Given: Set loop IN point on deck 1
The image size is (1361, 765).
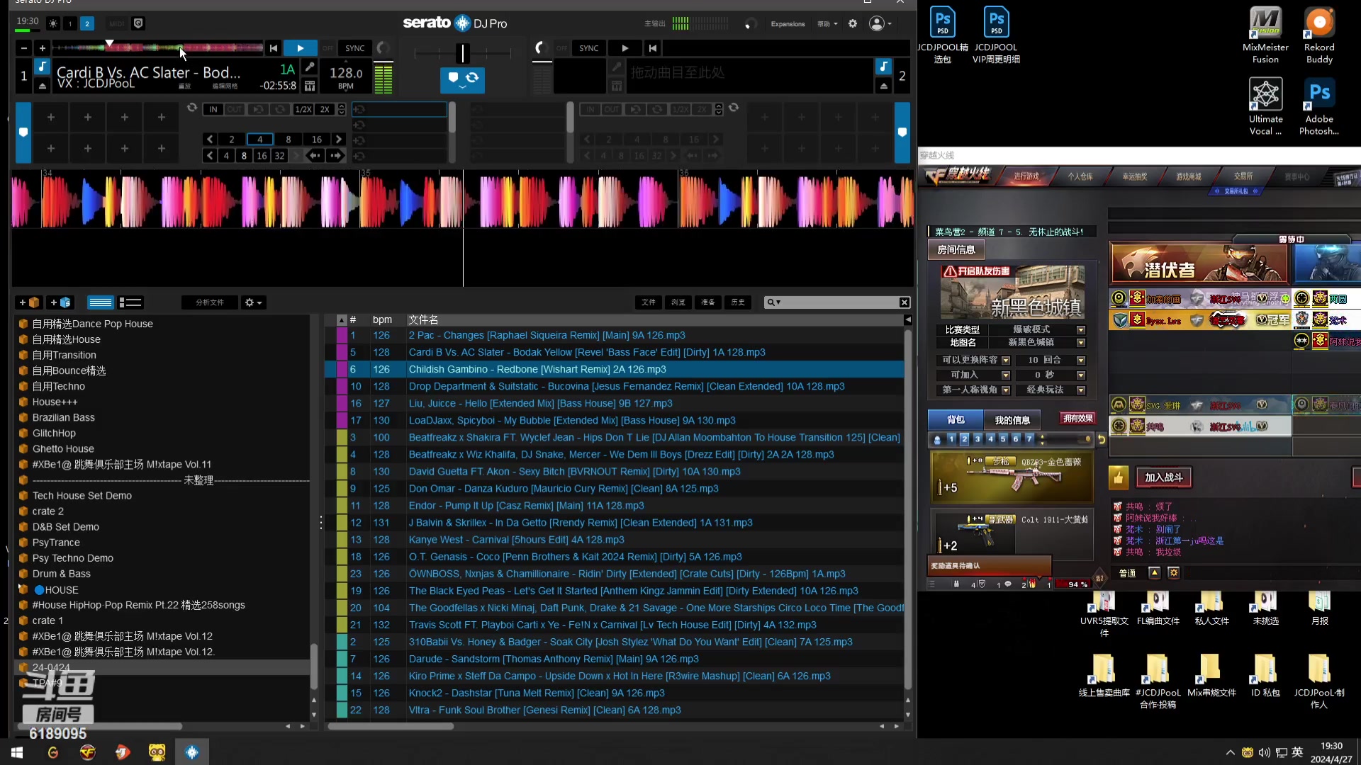Looking at the screenshot, I should click(x=213, y=109).
